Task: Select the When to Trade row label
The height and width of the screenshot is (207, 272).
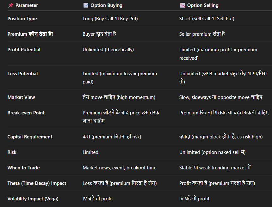Action: [23, 168]
